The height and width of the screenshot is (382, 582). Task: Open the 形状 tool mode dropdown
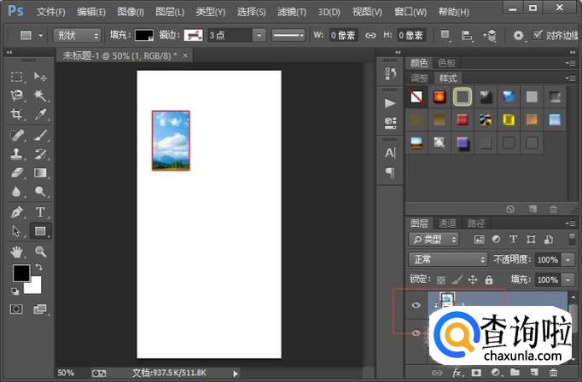tap(75, 35)
